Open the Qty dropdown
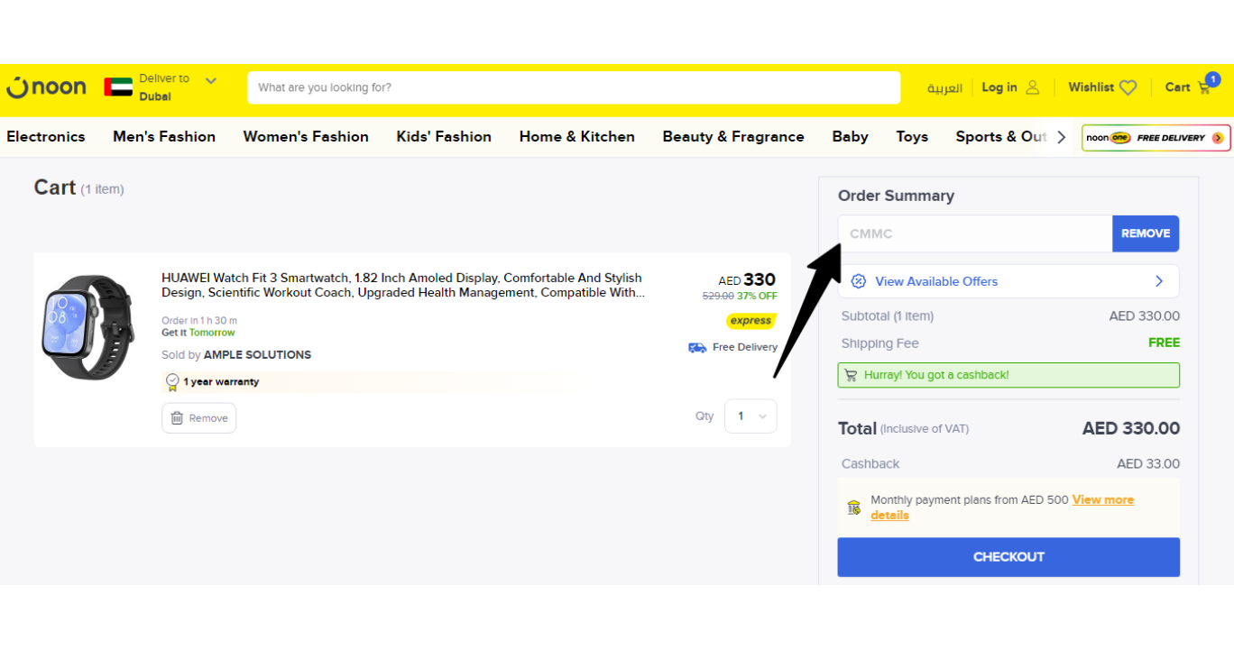Image resolution: width=1234 pixels, height=649 pixels. (751, 416)
